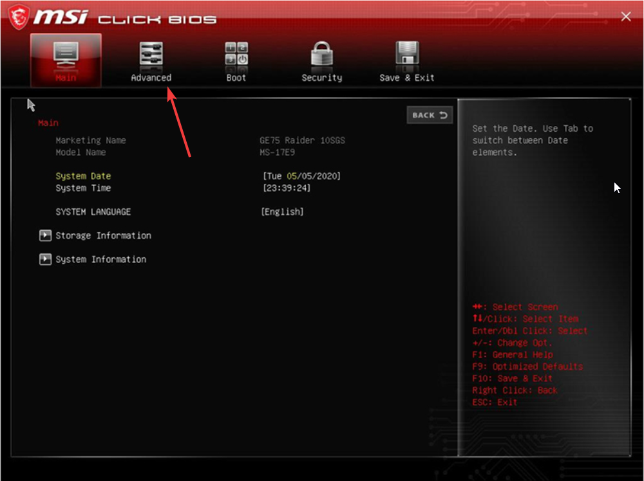Open the System Information submenu label

click(100, 260)
